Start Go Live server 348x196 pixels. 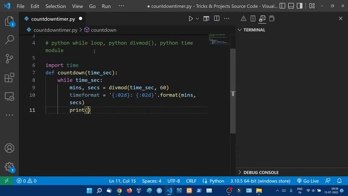[x=308, y=181]
